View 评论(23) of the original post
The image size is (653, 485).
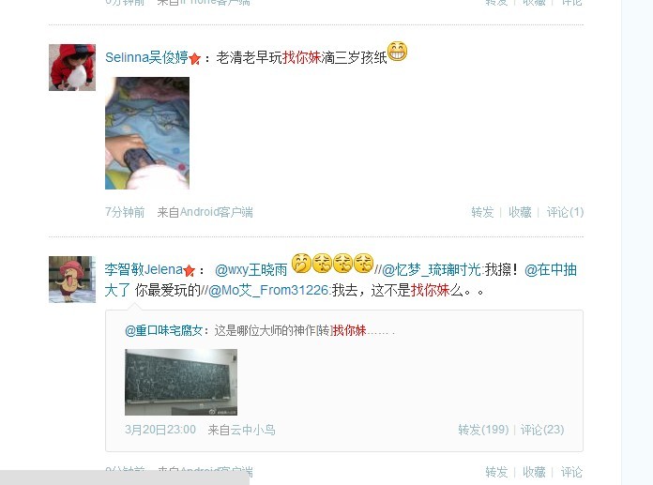click(x=542, y=430)
